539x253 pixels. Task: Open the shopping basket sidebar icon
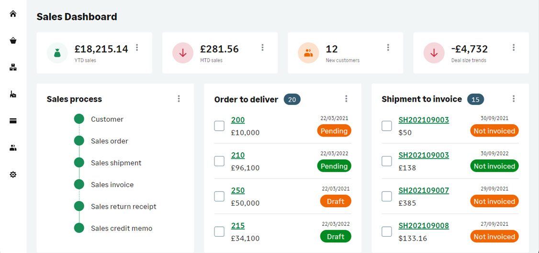pos(13,41)
